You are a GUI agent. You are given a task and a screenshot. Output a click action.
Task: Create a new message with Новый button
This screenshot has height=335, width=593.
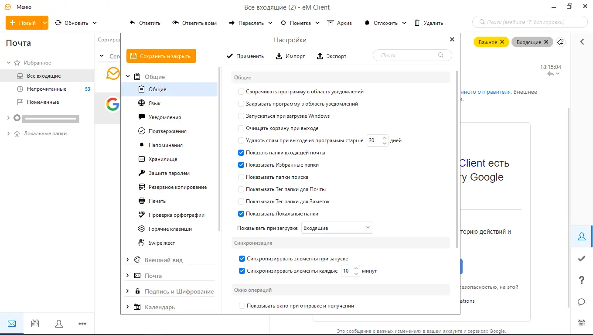pyautogui.click(x=24, y=23)
